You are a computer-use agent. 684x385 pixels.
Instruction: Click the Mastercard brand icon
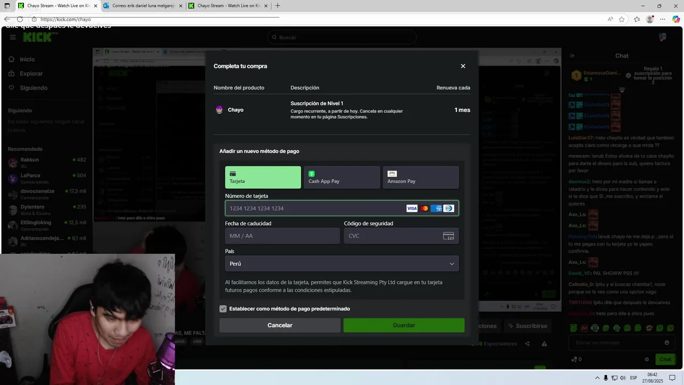[424, 209]
